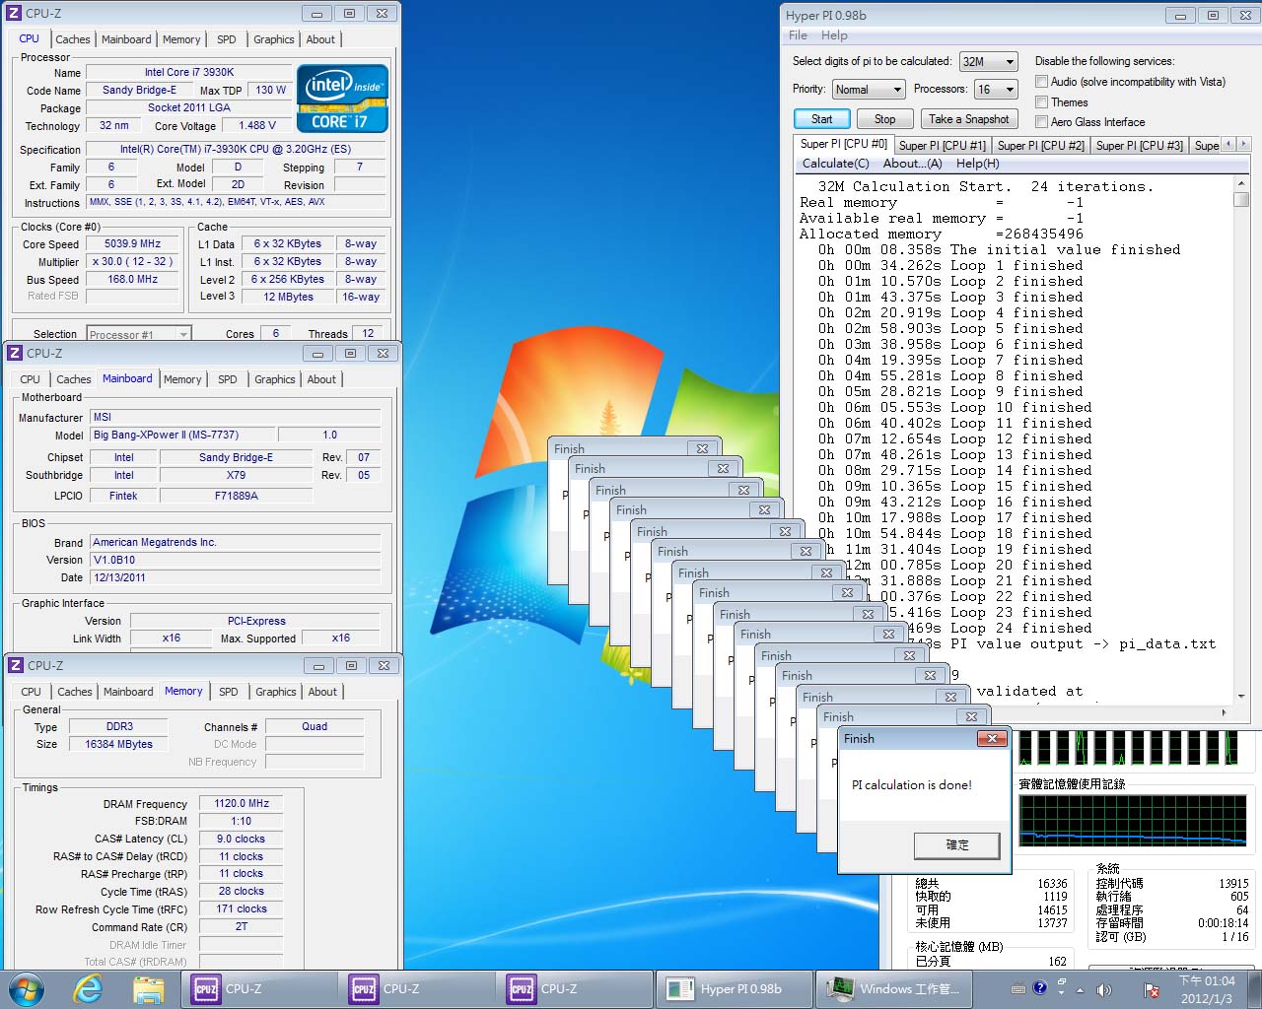The width and height of the screenshot is (1262, 1009).
Task: Confirm PI calculation done dialog with 確定
Action: 957,845
